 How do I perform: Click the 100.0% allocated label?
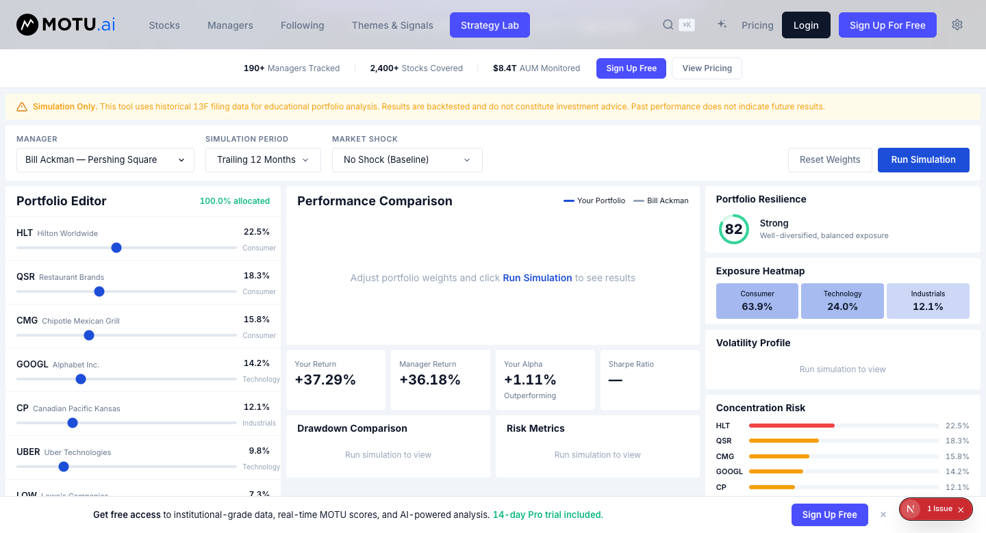(235, 201)
